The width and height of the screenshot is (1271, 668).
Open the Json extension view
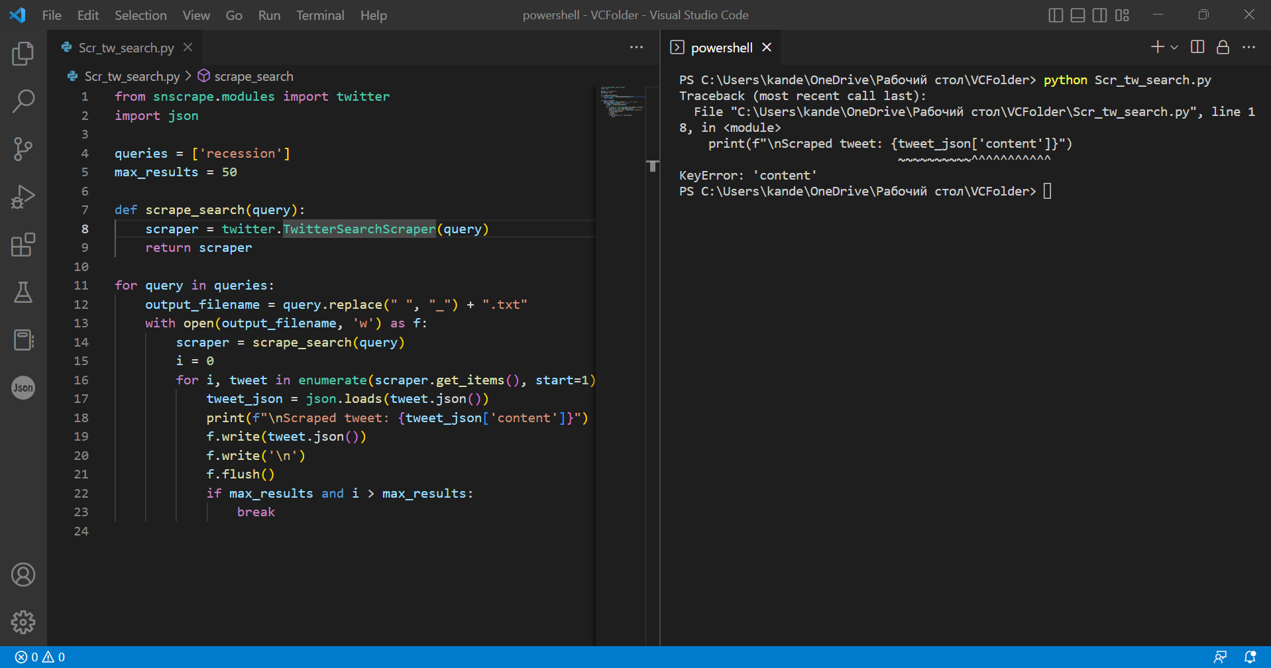(x=23, y=388)
